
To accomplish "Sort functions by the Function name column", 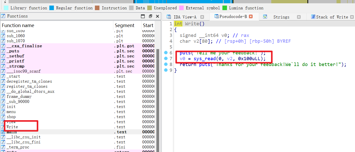I will pyautogui.click(x=57, y=25).
